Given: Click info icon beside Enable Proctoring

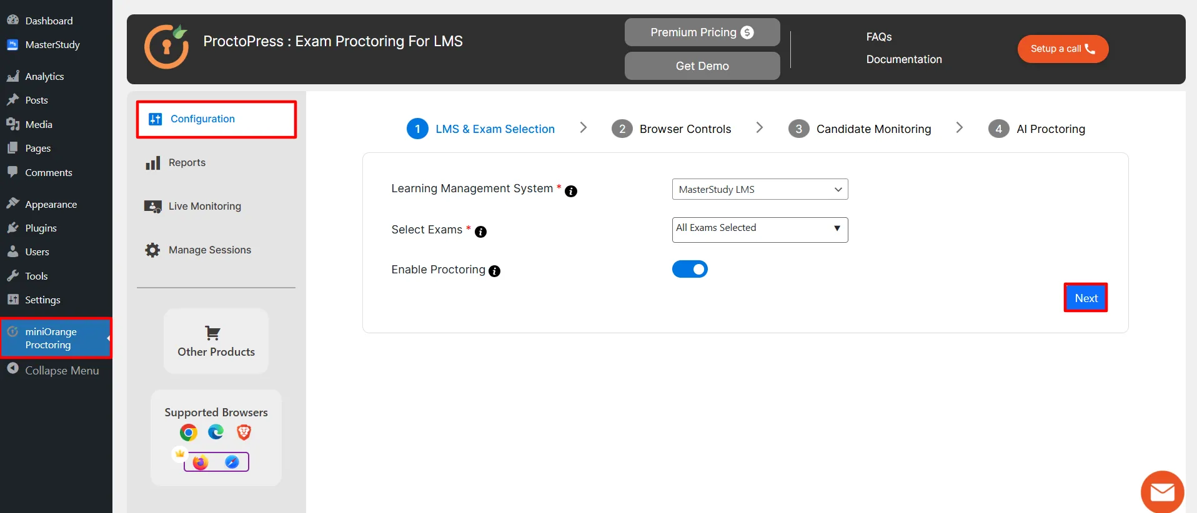Looking at the screenshot, I should (495, 271).
